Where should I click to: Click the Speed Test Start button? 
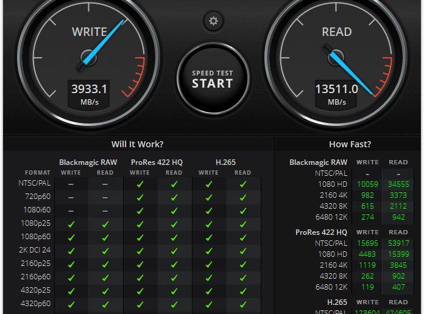(x=213, y=78)
